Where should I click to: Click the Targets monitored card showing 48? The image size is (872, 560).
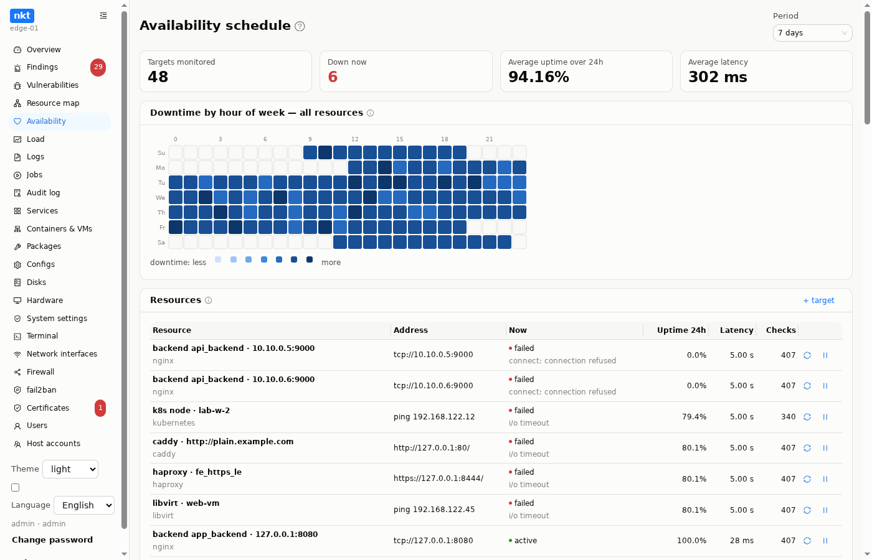[225, 72]
